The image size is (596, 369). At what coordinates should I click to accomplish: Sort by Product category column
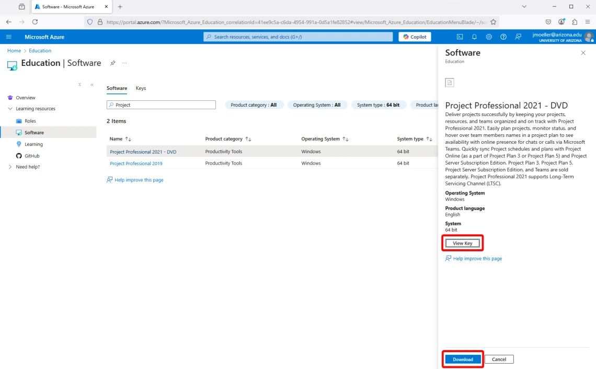(228, 139)
